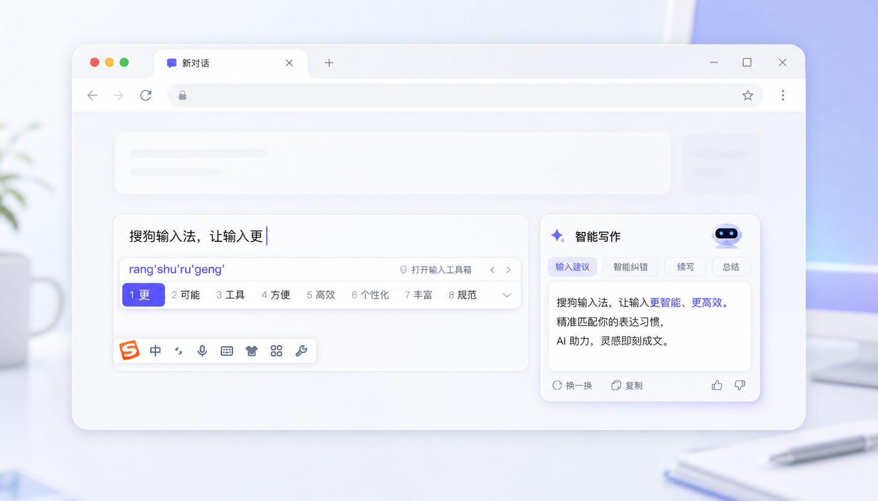Switch to 智能纠错 tab
Viewport: 878px width, 501px height.
click(630, 267)
